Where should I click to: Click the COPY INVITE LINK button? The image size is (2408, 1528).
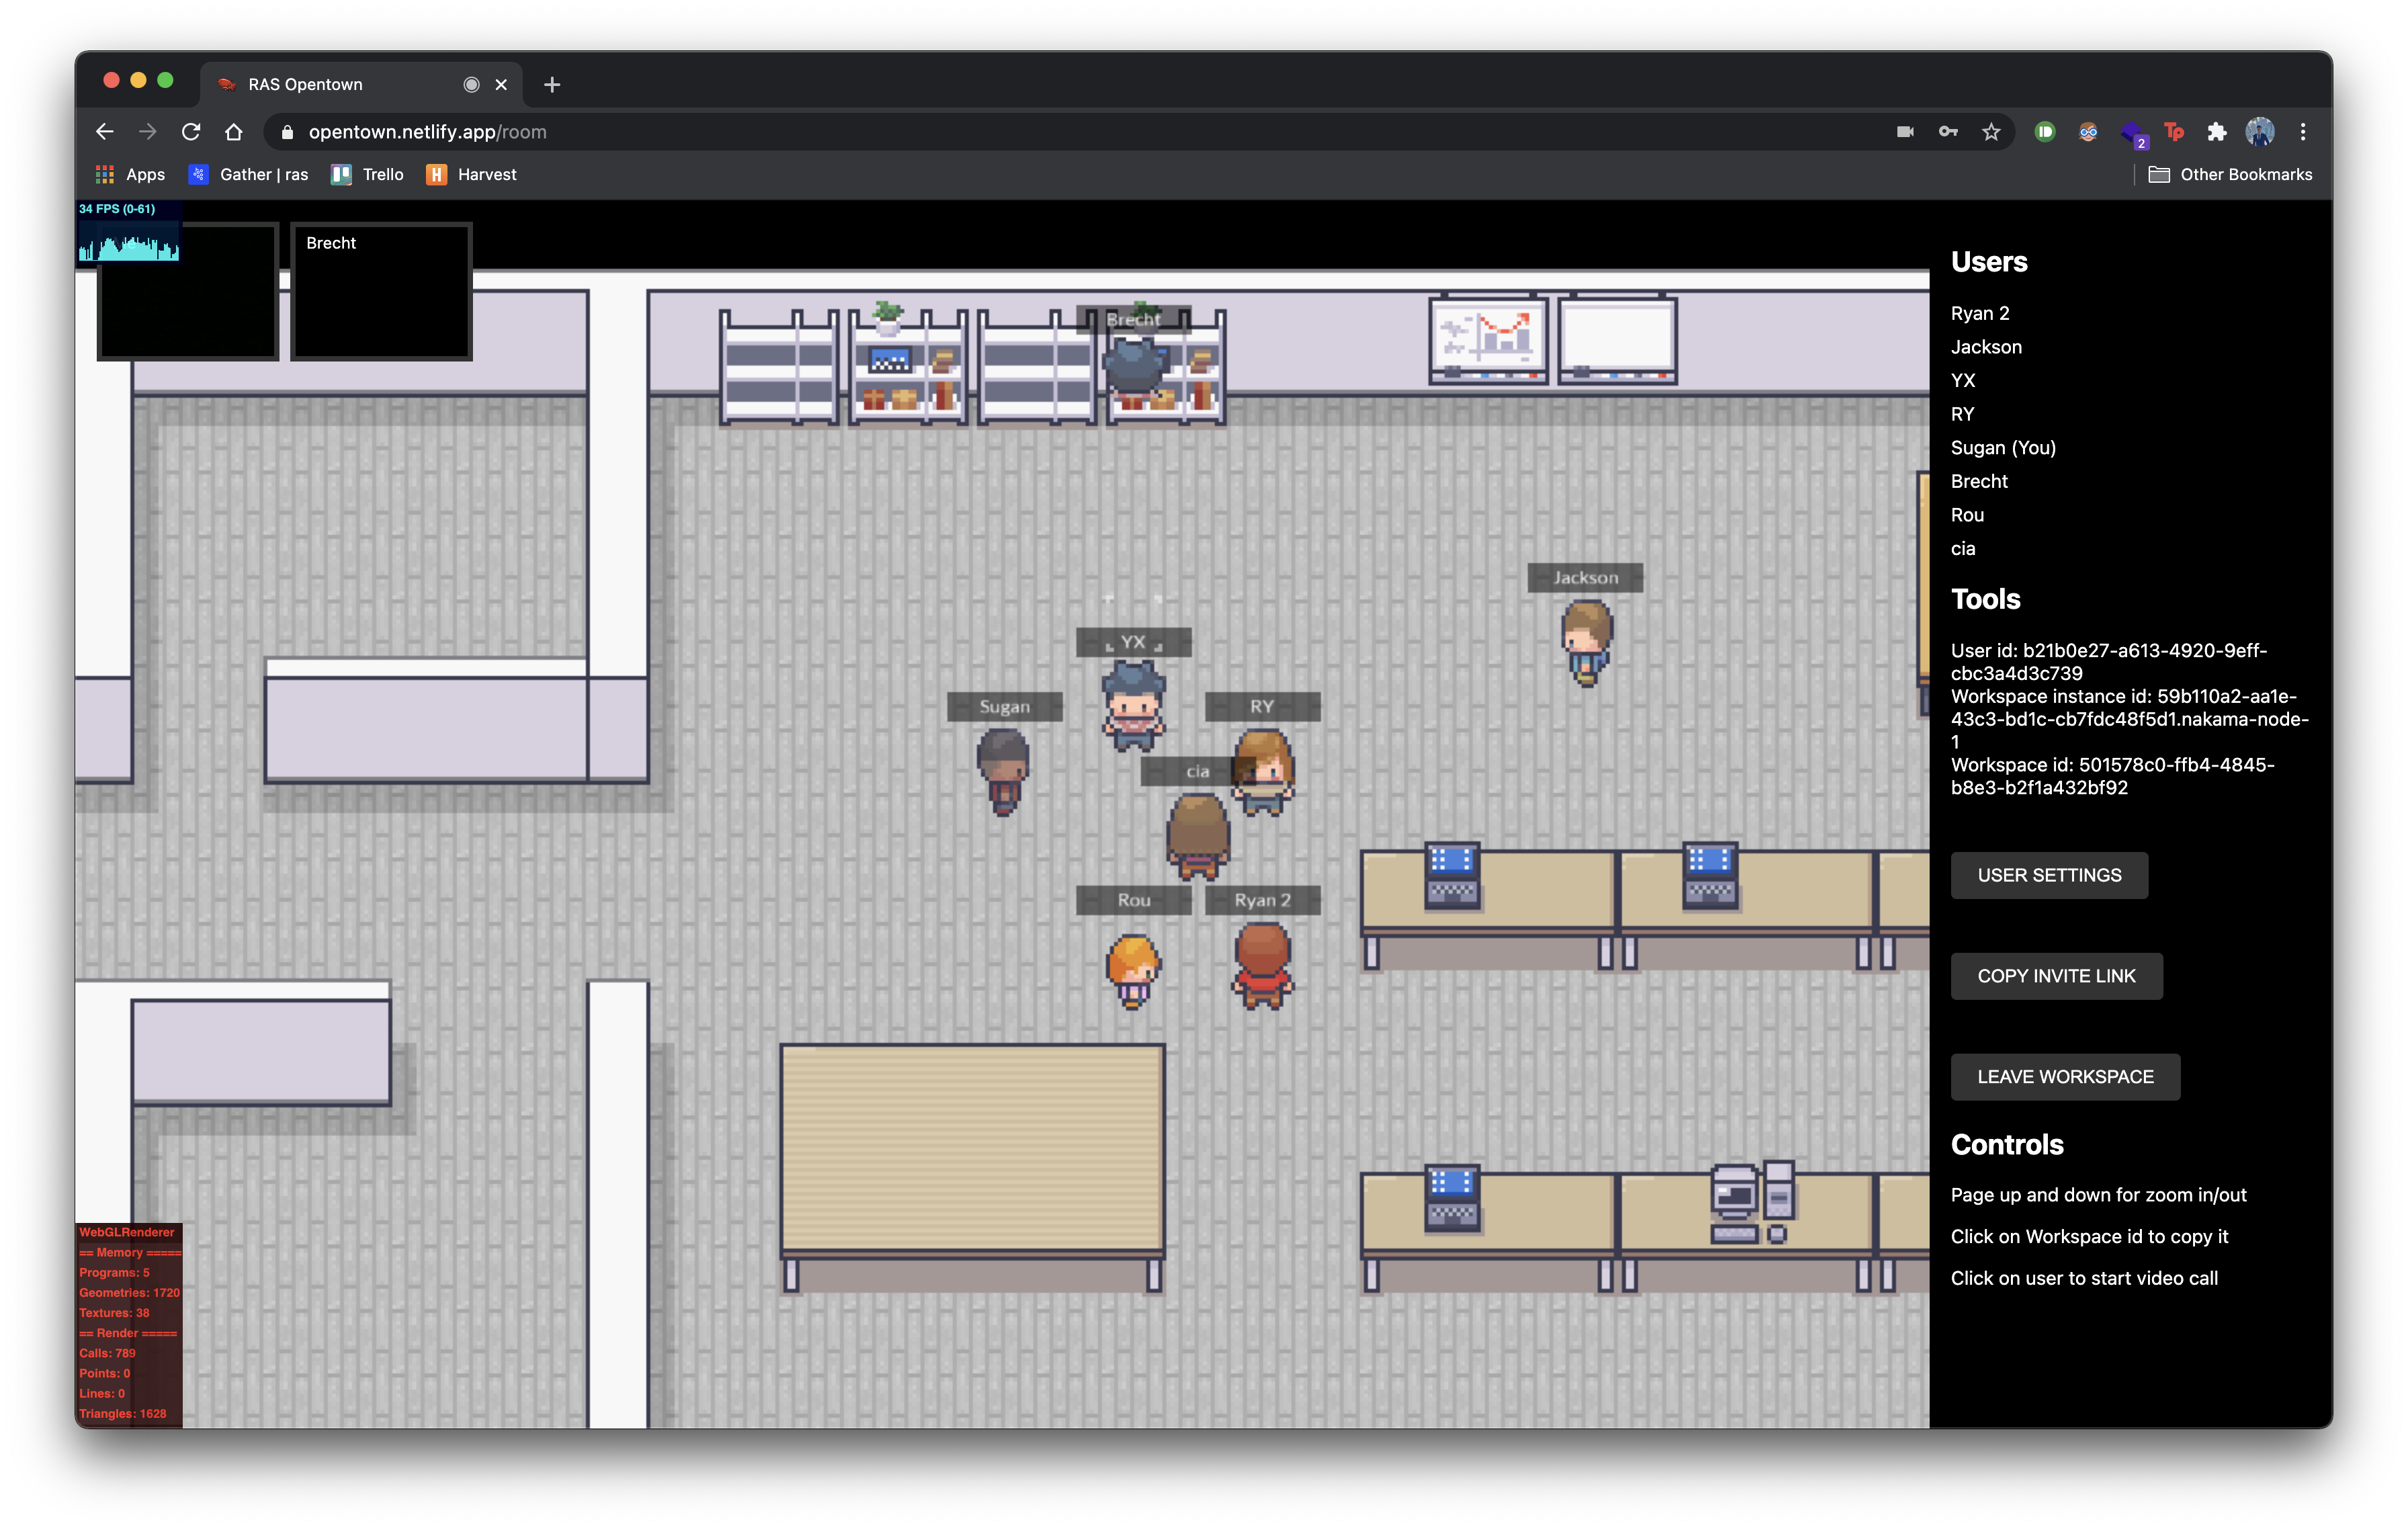(2056, 976)
